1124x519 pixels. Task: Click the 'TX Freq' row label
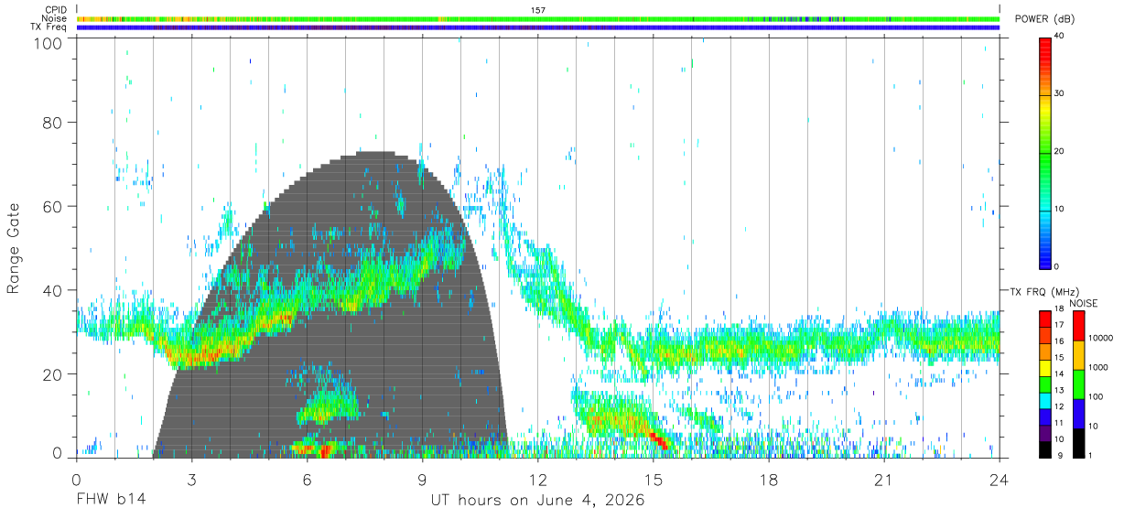point(49,27)
